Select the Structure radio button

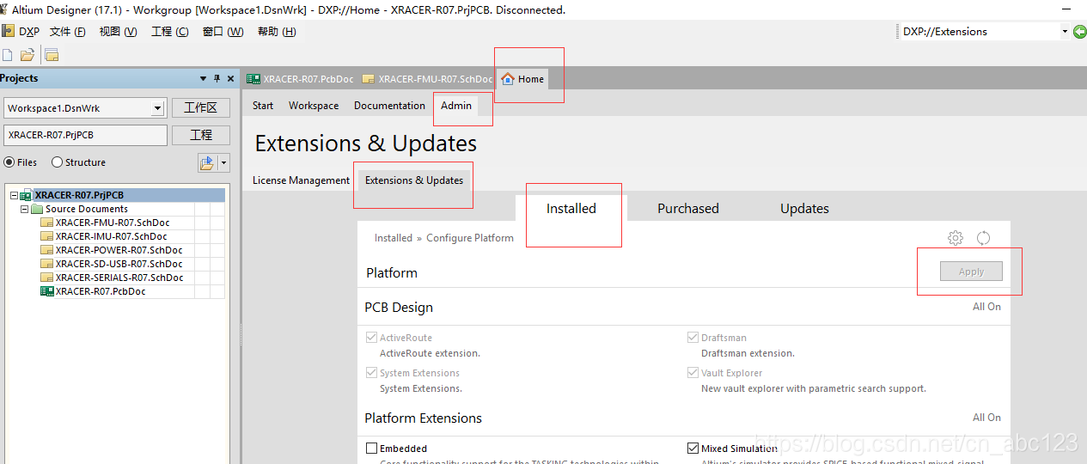pos(58,162)
